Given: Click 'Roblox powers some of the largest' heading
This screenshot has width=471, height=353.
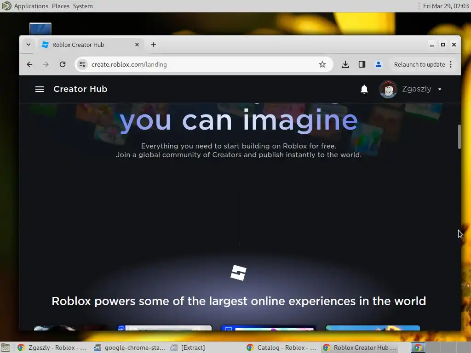Looking at the screenshot, I should point(239,301).
